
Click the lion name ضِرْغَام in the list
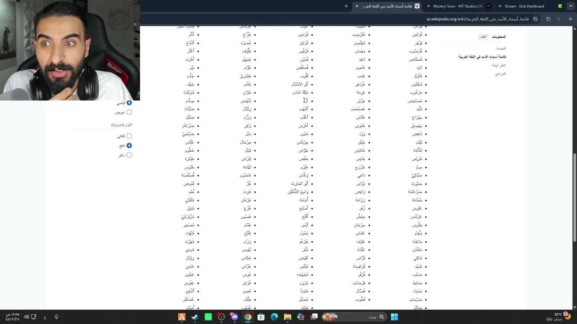point(188,126)
